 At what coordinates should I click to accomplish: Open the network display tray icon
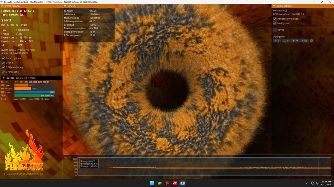pos(313,183)
